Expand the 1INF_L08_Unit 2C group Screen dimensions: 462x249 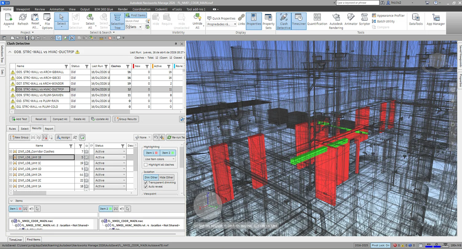pos(11,180)
